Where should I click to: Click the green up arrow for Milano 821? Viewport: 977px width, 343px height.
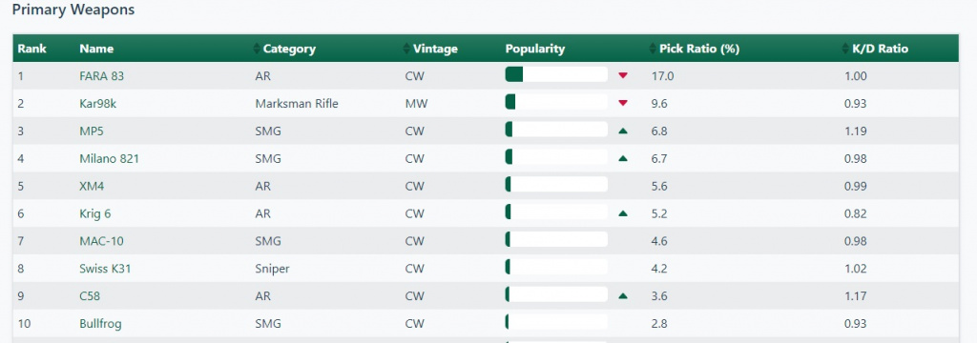(x=622, y=159)
